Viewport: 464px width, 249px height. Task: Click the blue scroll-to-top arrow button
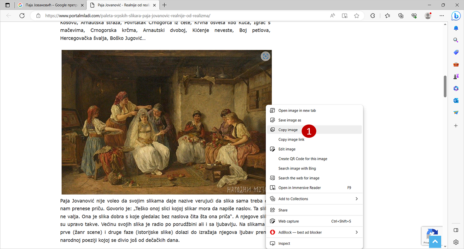435,242
